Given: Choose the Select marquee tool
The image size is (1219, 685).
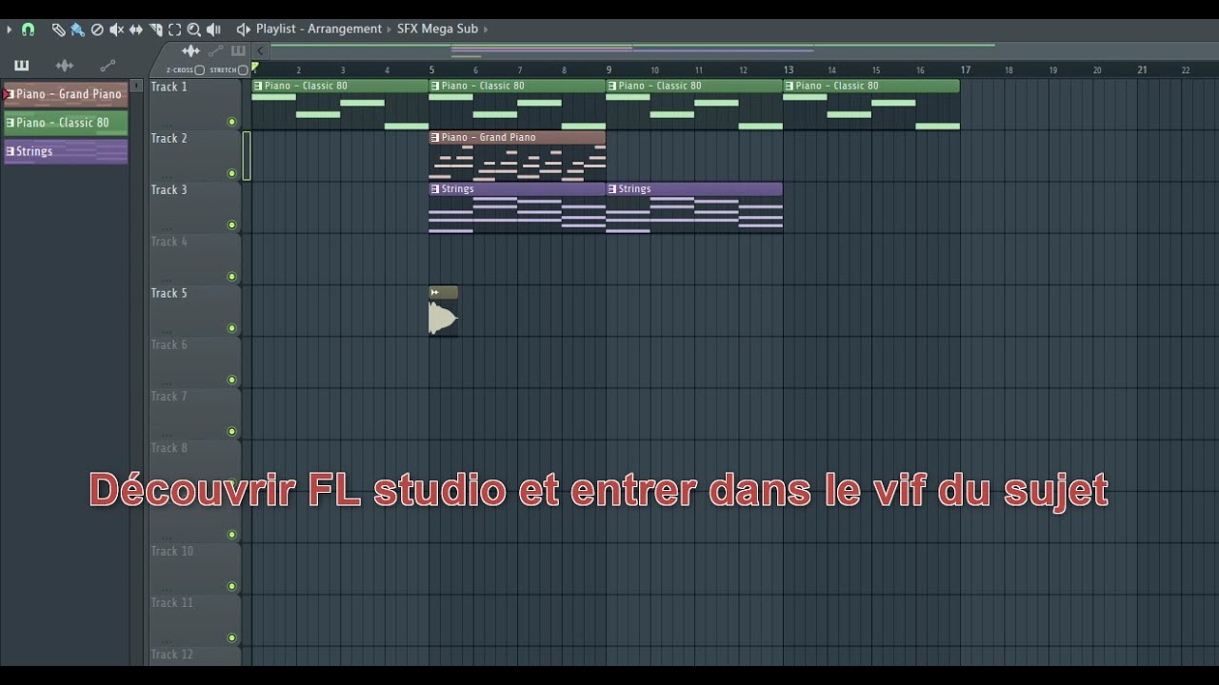Looking at the screenshot, I should [175, 29].
